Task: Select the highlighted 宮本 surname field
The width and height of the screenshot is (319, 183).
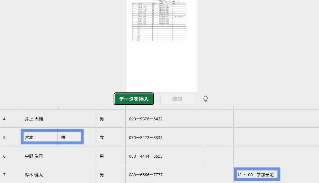Action: click(x=40, y=137)
